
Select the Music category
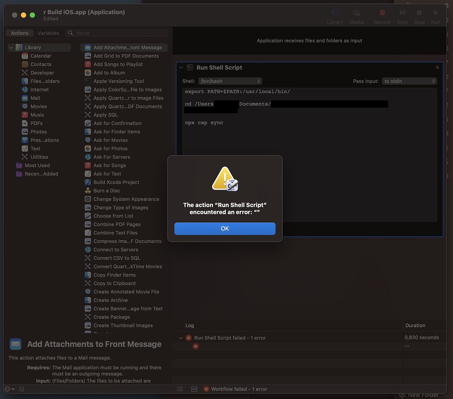(x=37, y=115)
